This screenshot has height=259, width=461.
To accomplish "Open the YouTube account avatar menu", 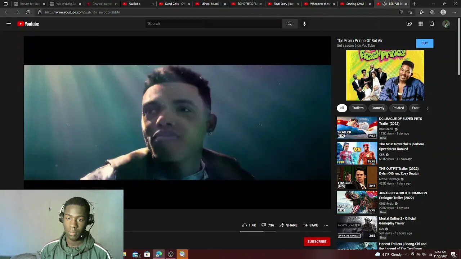I will 446,24.
